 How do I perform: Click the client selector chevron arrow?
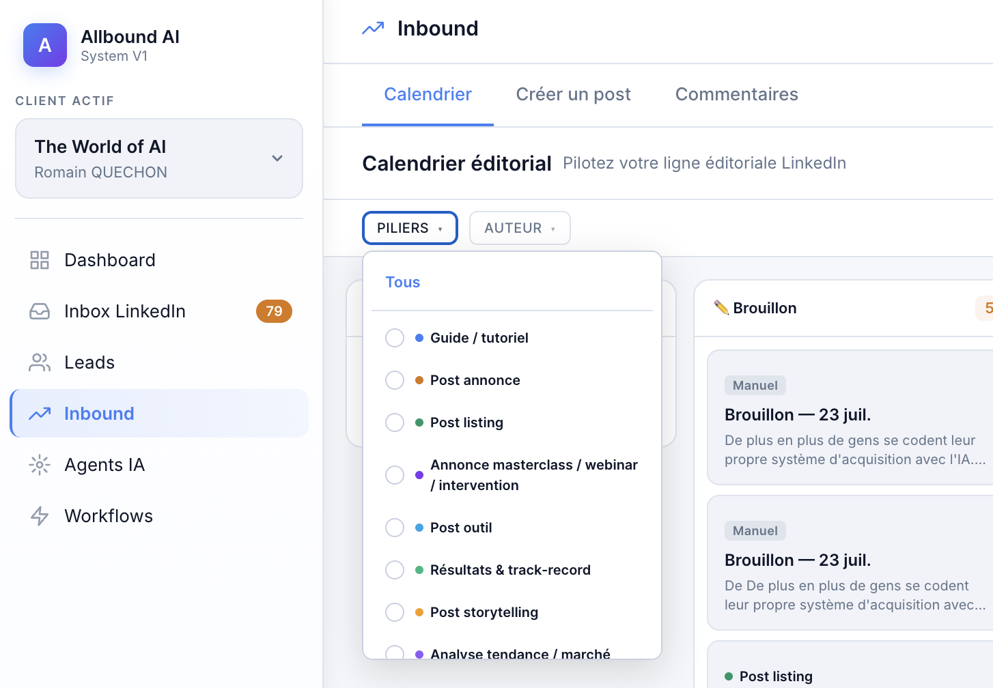click(277, 158)
